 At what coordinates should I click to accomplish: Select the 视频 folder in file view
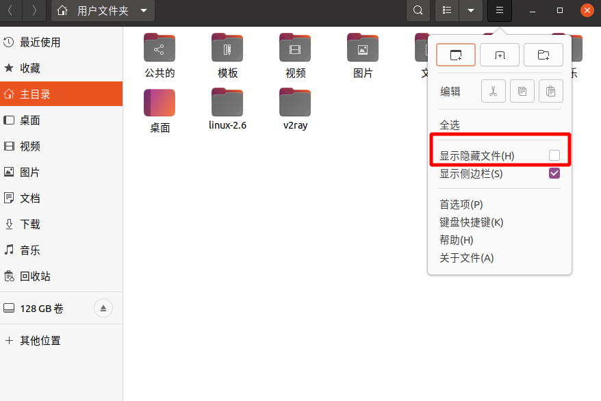click(x=295, y=47)
